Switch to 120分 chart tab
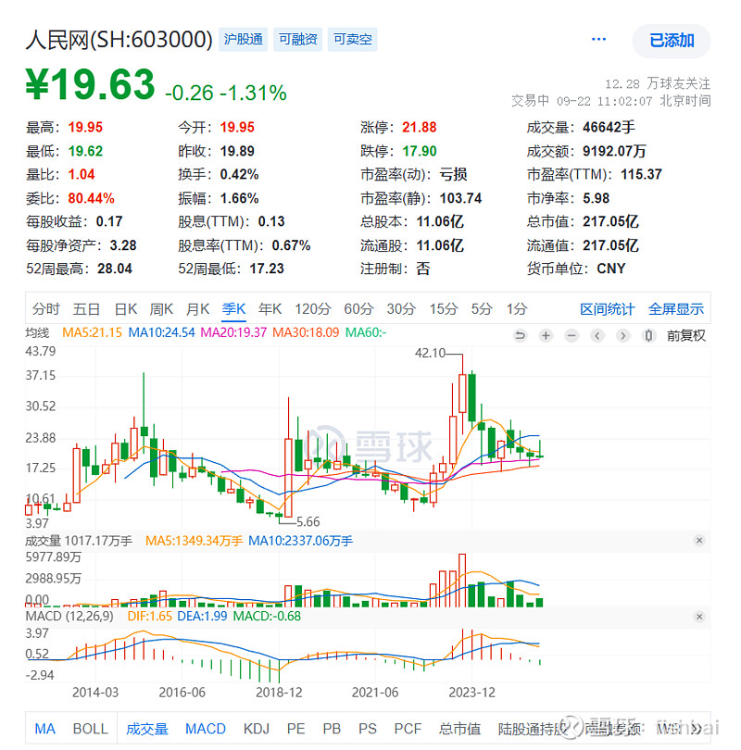This screenshot has height=750, width=741. click(x=313, y=309)
